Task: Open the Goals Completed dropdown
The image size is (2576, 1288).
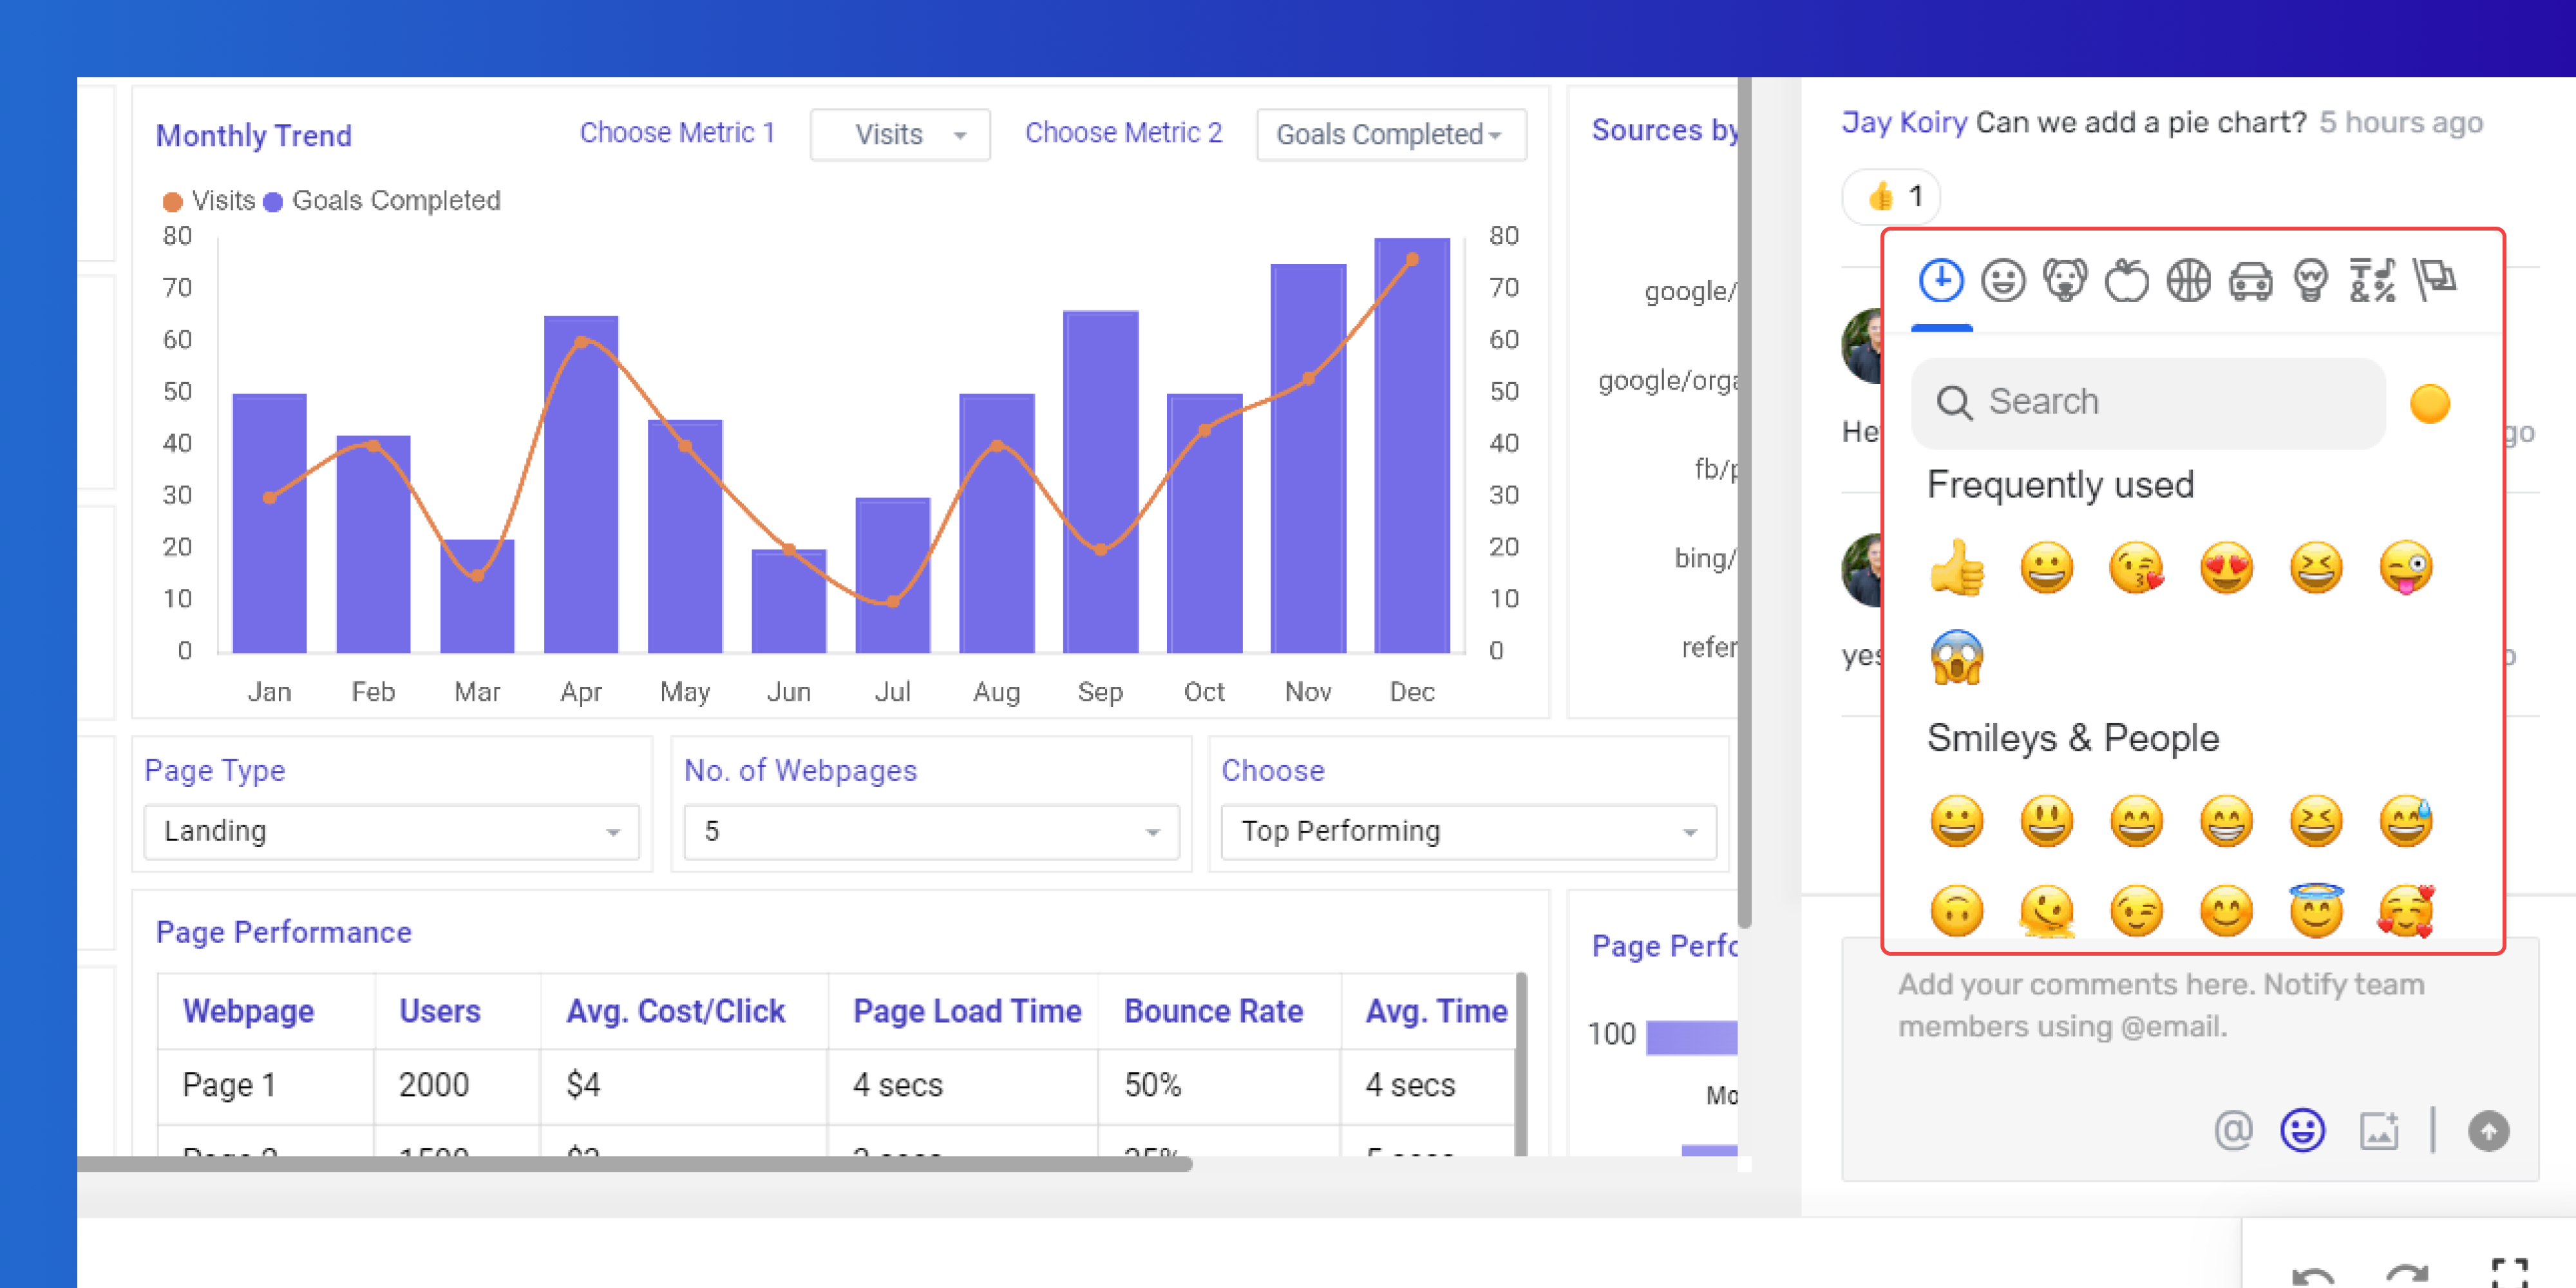Action: point(1391,134)
